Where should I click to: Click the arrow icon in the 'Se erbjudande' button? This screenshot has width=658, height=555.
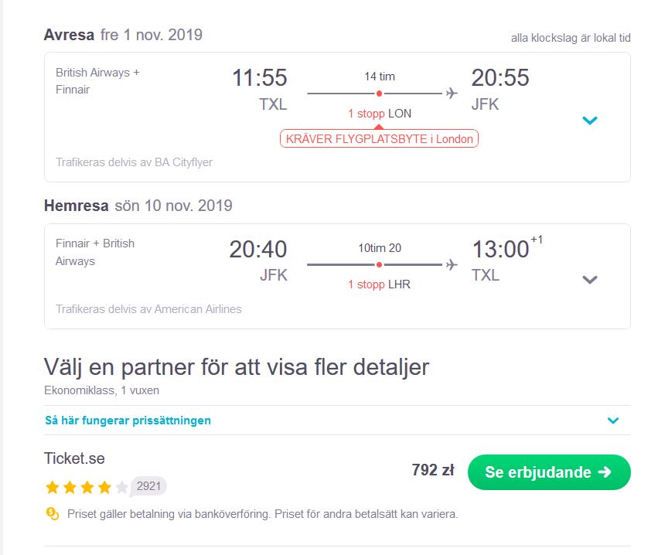click(605, 472)
